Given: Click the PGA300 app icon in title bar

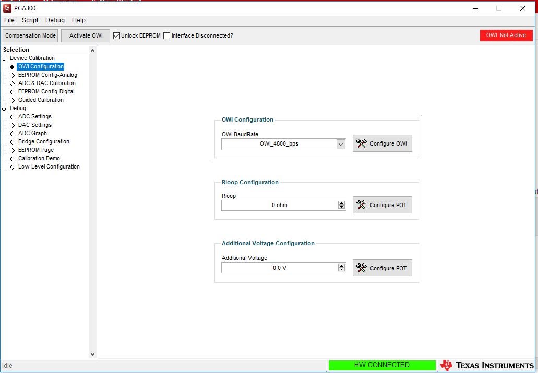Looking at the screenshot, I should tap(7, 8).
